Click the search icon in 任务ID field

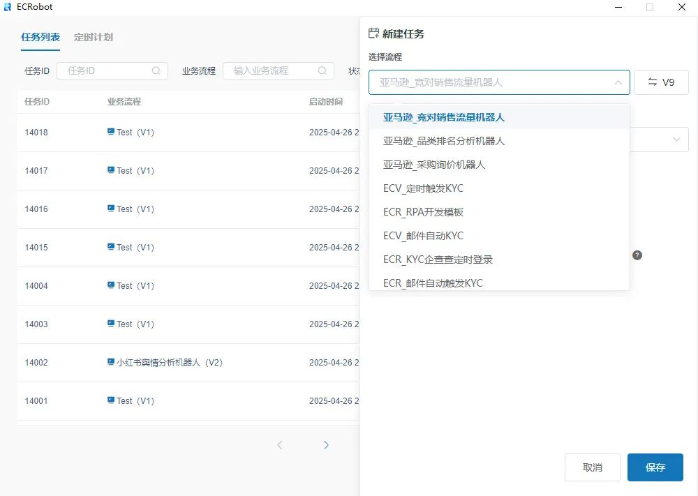156,70
